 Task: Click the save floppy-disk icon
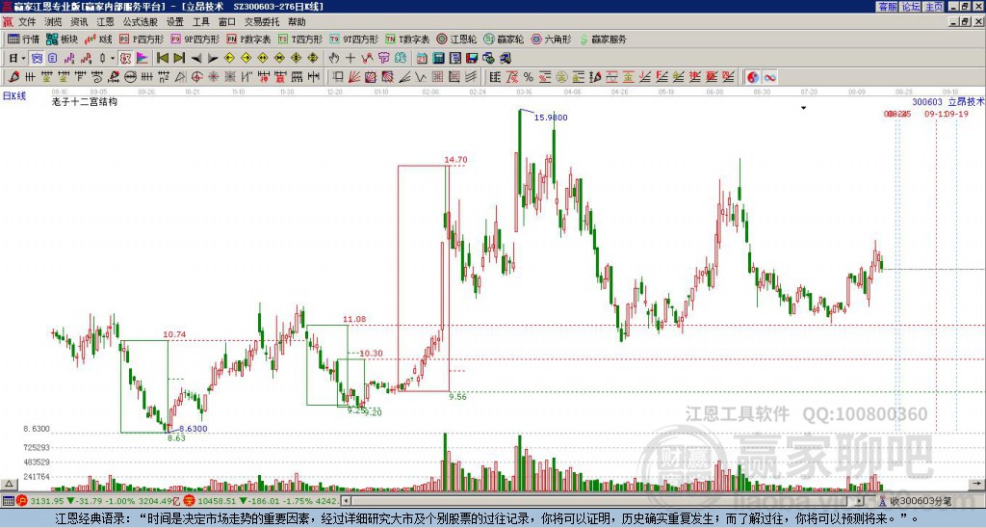472,59
